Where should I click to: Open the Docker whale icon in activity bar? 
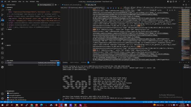2,39
